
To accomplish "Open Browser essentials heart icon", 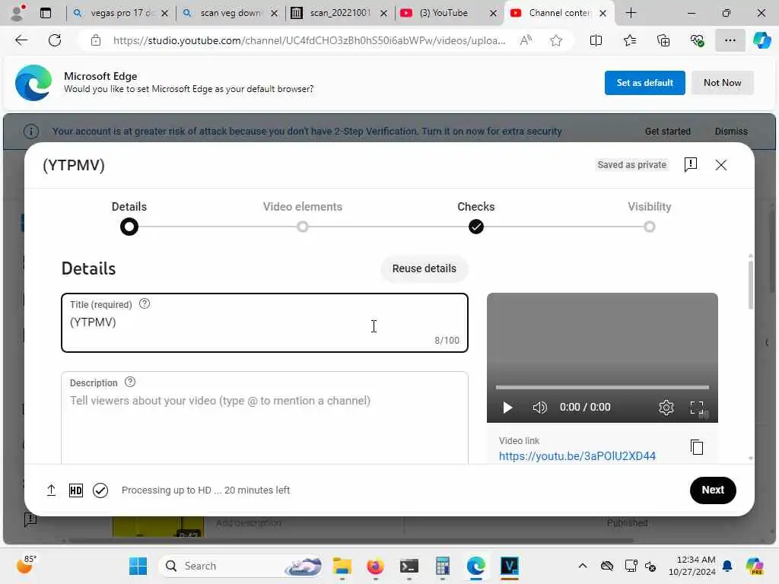I will pyautogui.click(x=697, y=41).
